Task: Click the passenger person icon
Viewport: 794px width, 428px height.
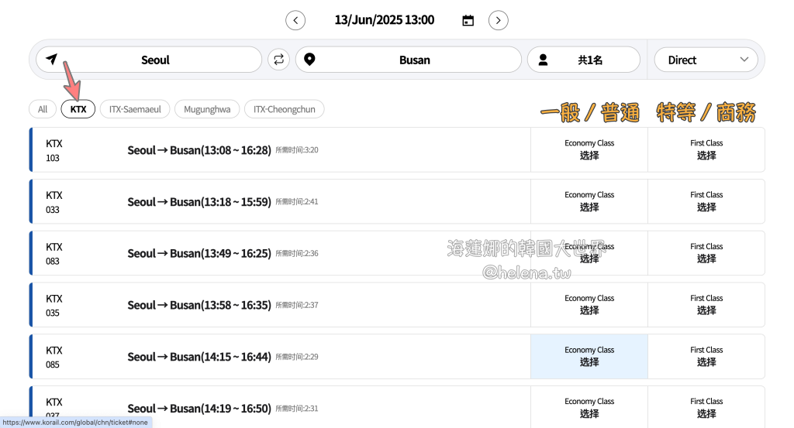Action: pyautogui.click(x=543, y=60)
